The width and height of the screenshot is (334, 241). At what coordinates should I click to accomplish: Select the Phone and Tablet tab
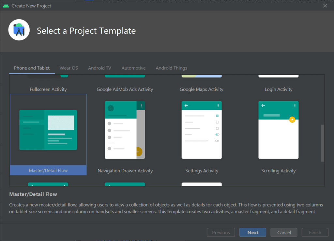click(32, 68)
